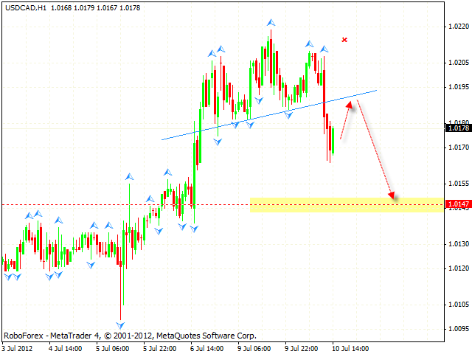
Task: Click the current price label 1.0178
Action: pos(457,128)
